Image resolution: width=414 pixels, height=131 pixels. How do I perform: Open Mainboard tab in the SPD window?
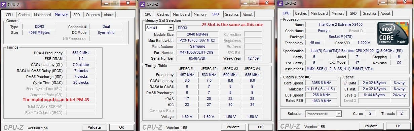pyautogui.click(x=181, y=14)
